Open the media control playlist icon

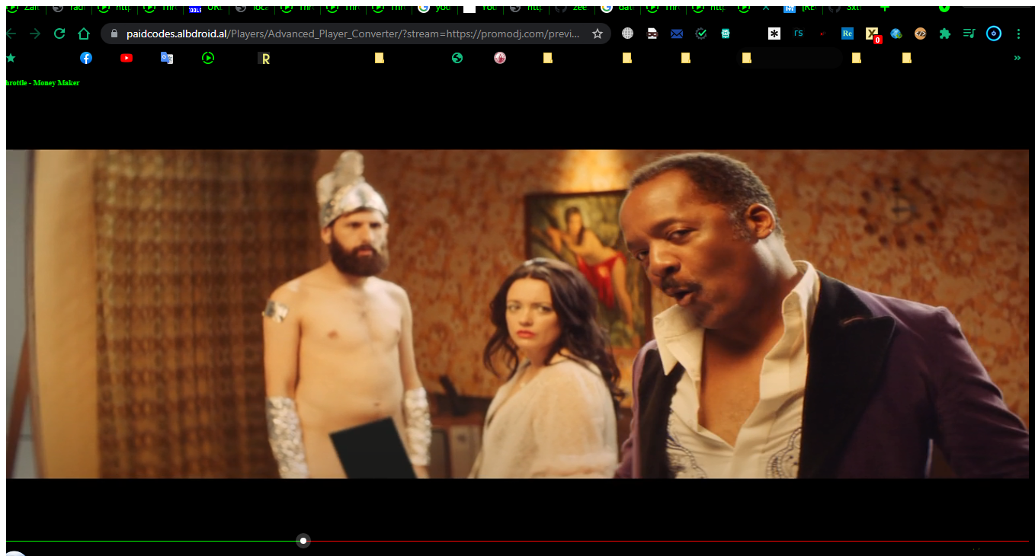point(969,34)
